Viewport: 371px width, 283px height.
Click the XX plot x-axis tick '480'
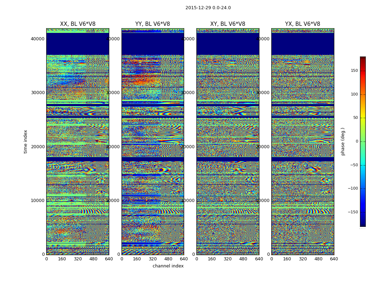[93, 259]
